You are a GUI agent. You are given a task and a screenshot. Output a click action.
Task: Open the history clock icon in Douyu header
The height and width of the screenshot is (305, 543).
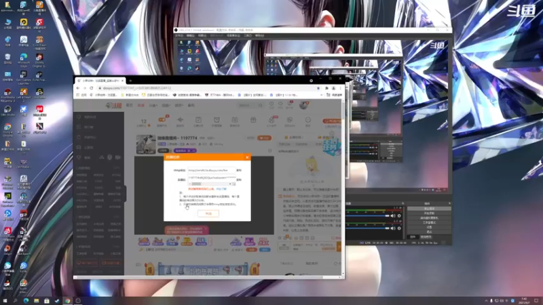pyautogui.click(x=271, y=104)
